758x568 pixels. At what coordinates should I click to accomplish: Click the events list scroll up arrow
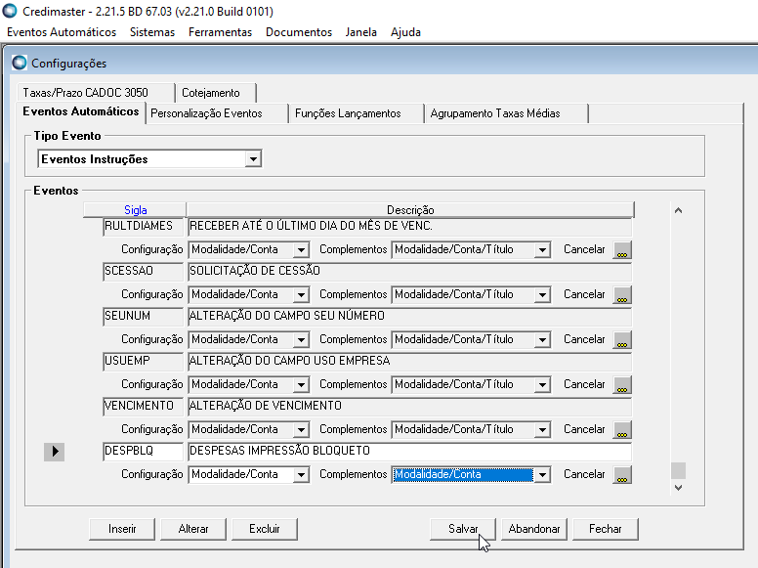tap(678, 210)
